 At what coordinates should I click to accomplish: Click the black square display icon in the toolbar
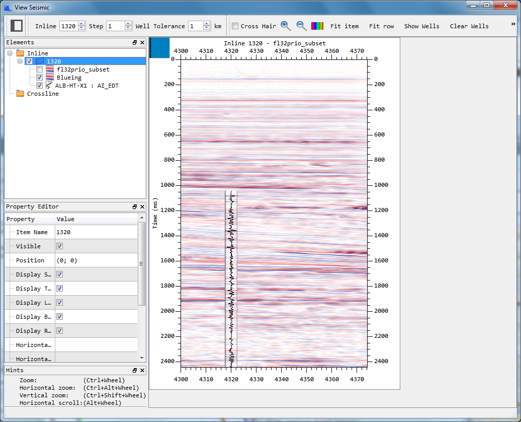[x=17, y=26]
